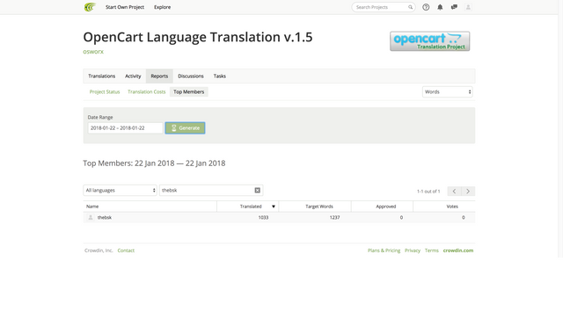
Task: Open the Terms footer link
Action: pyautogui.click(x=432, y=250)
